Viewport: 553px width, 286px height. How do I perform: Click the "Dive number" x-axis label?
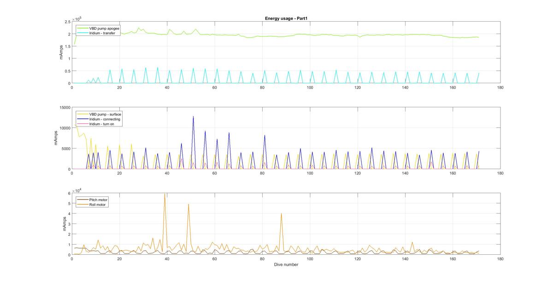coord(286,264)
